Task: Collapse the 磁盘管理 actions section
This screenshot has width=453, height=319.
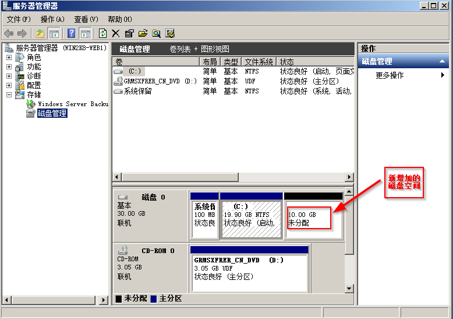Action: coord(442,61)
